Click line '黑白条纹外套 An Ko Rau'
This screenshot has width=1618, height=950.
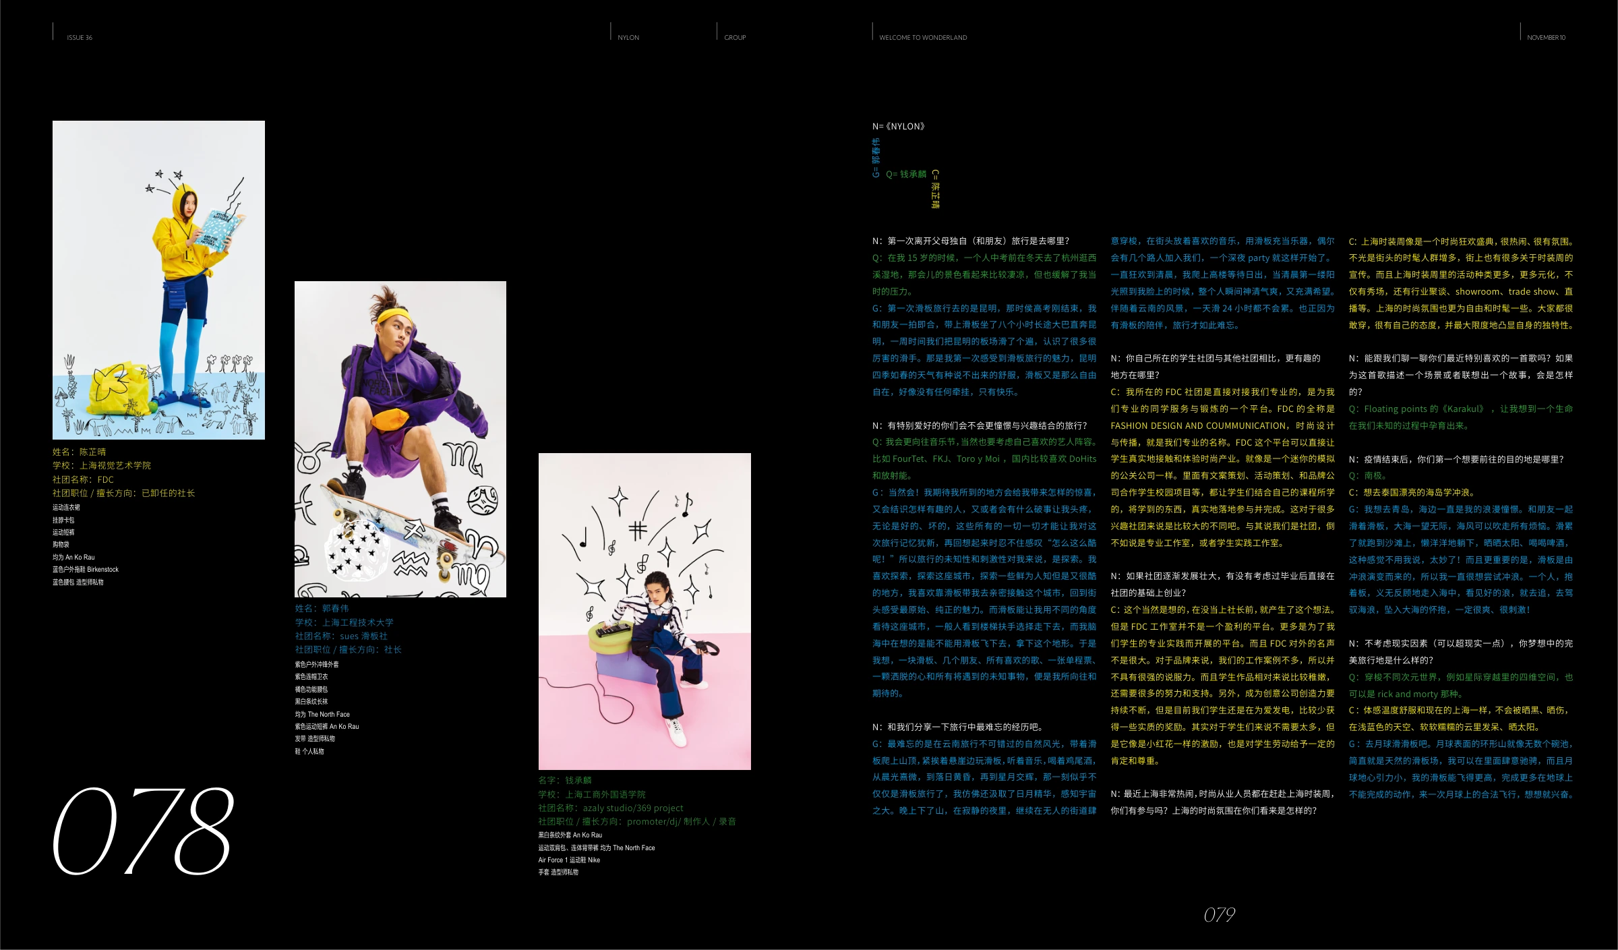pyautogui.click(x=570, y=835)
